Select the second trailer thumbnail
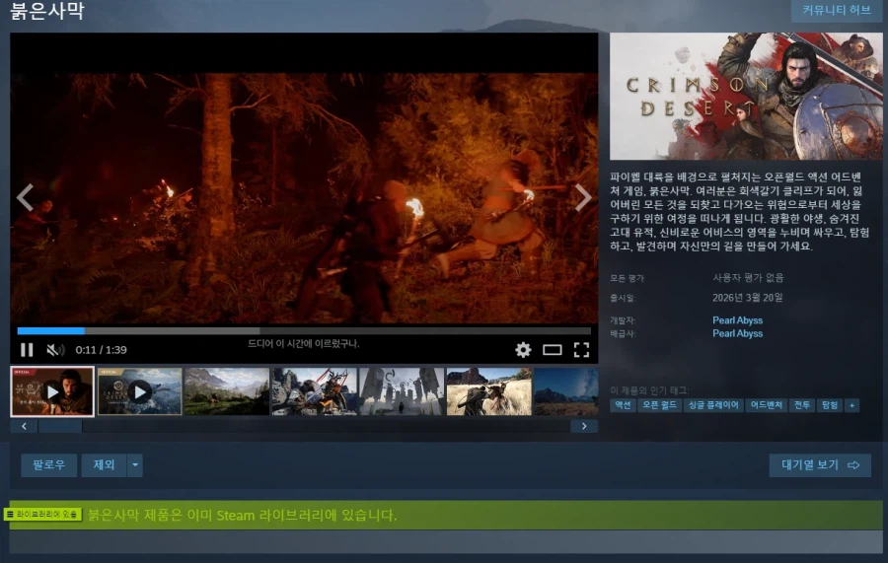This screenshot has height=563, width=888. [139, 391]
